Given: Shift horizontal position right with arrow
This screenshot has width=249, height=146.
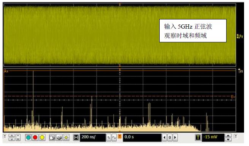Looking at the screenshot, I should [175, 137].
